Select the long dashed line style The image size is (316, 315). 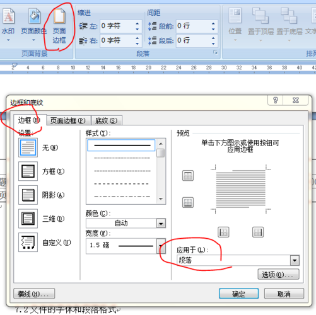click(122, 184)
